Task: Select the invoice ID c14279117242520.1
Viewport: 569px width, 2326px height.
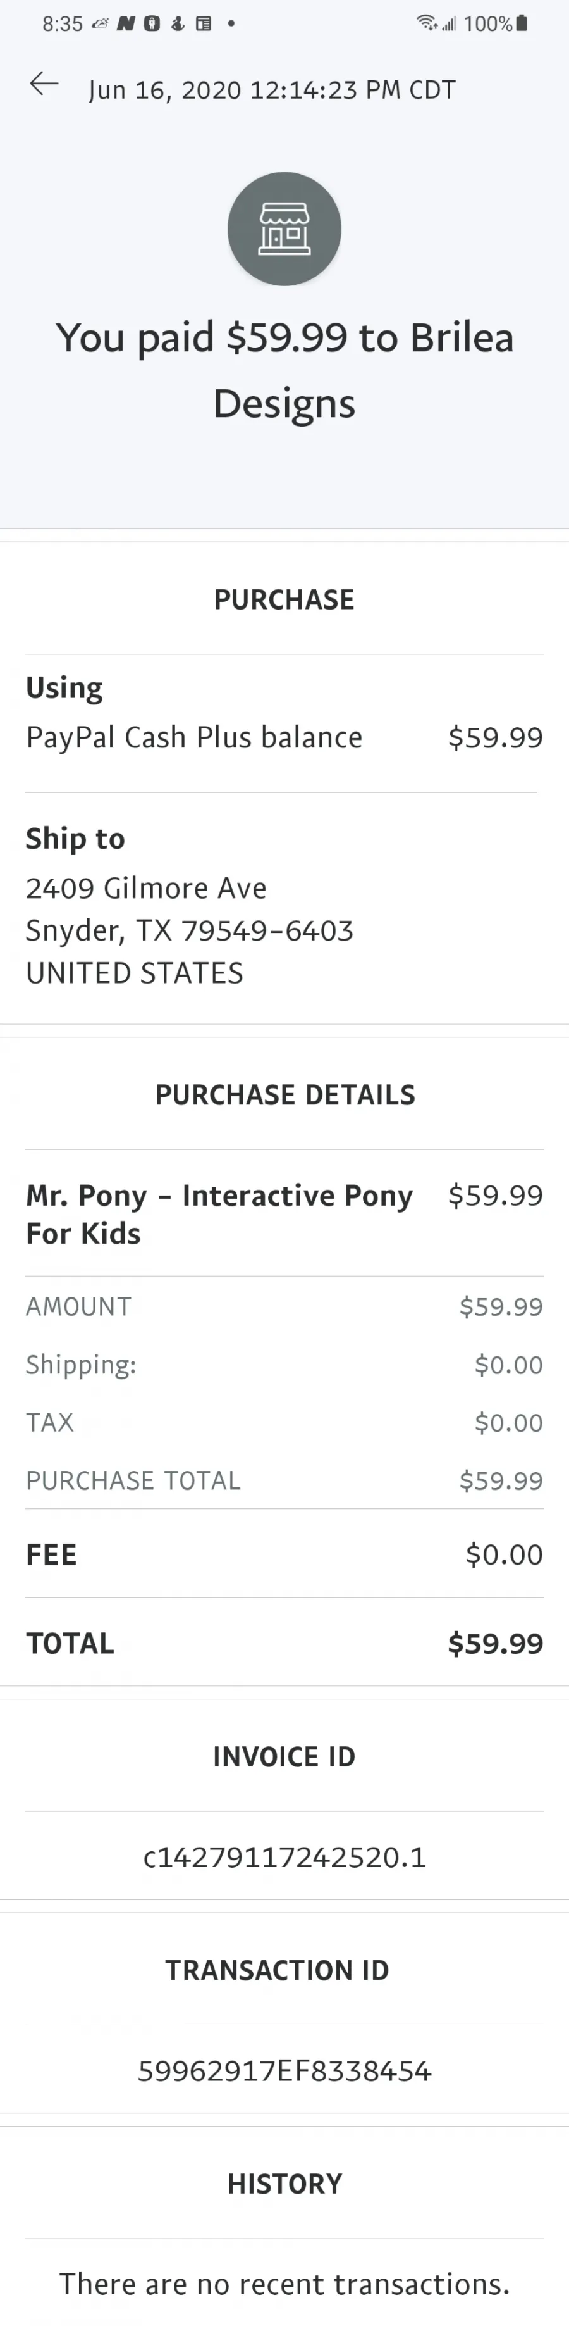Action: (284, 1856)
